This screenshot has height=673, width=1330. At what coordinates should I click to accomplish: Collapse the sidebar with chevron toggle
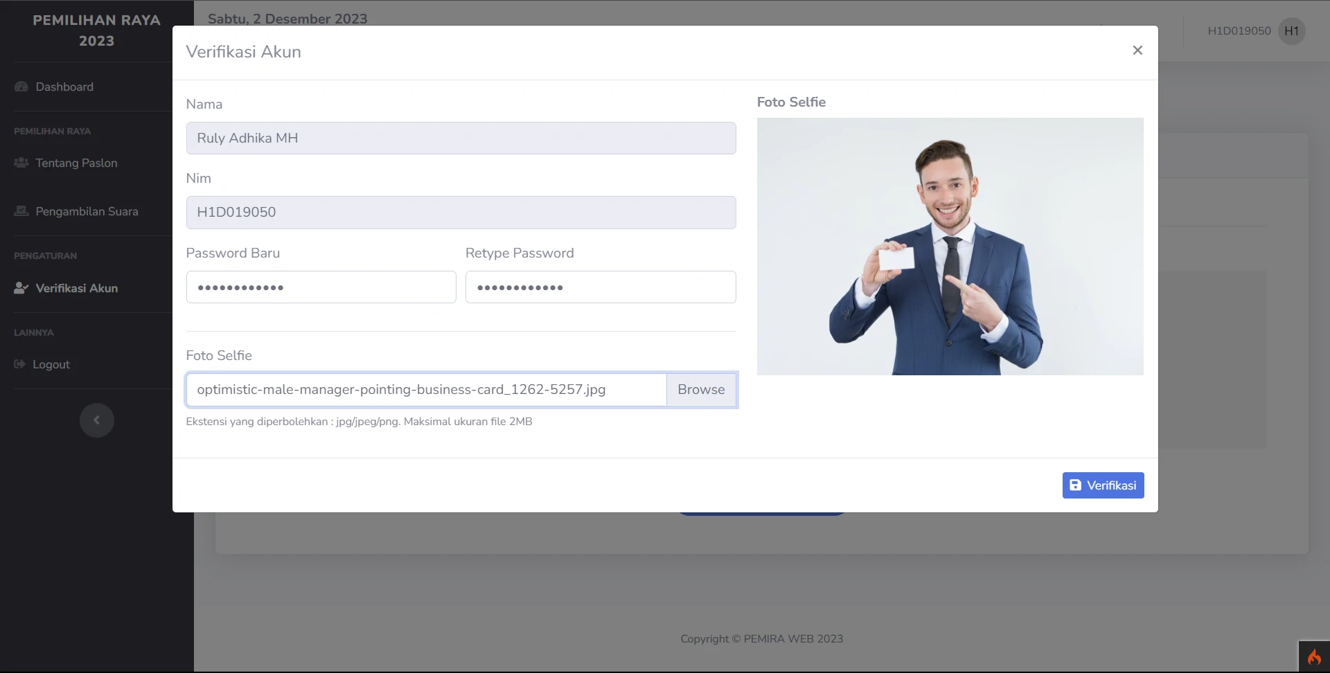(x=97, y=420)
